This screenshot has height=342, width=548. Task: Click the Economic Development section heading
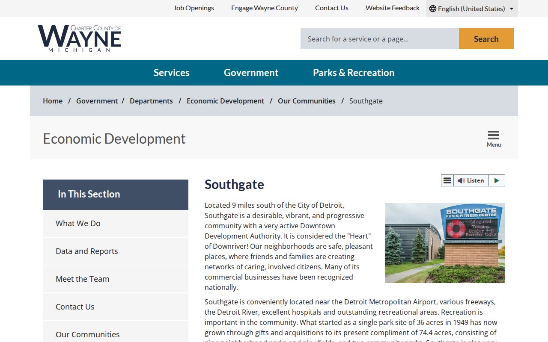(x=114, y=139)
